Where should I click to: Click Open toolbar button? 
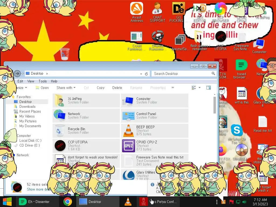pos(42,88)
